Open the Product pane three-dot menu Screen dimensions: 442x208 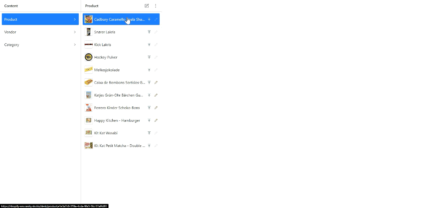coord(156,6)
